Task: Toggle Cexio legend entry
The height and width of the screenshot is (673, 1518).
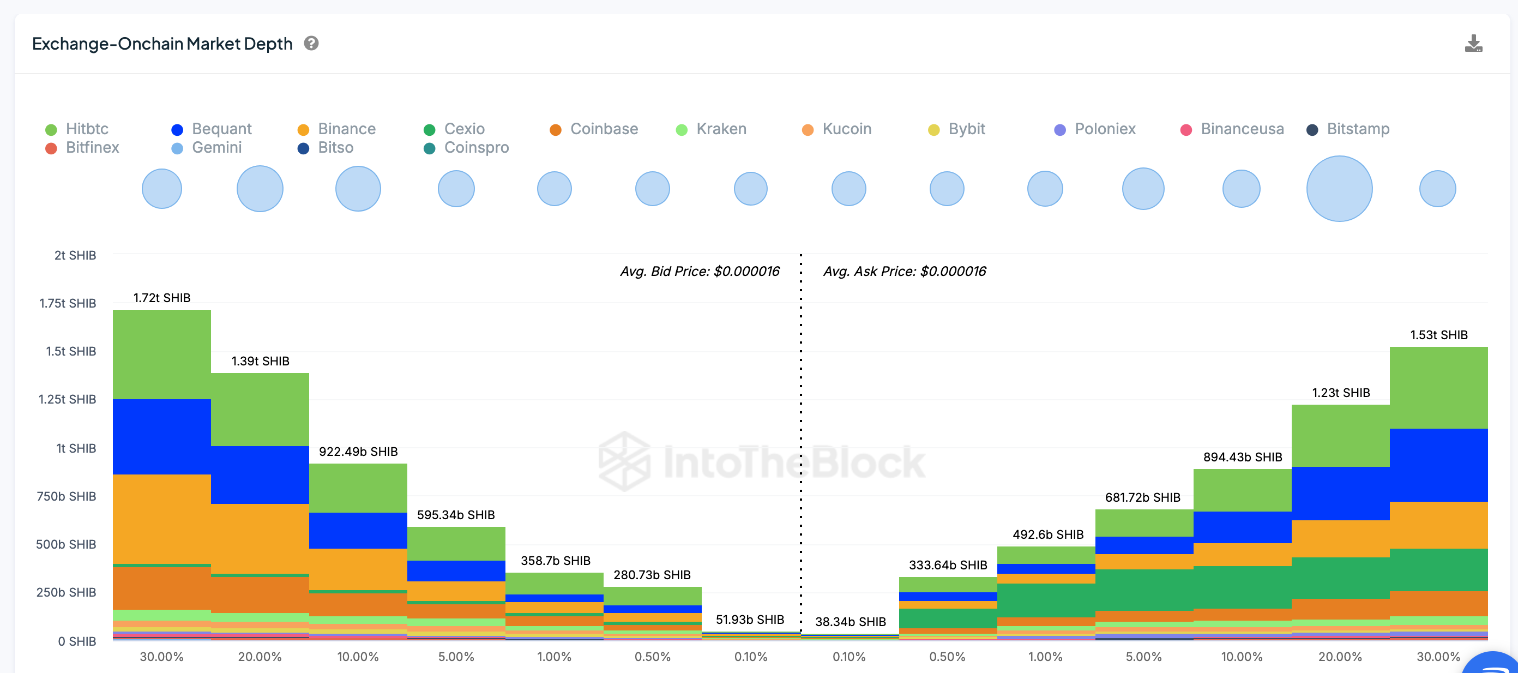Action: click(x=454, y=129)
